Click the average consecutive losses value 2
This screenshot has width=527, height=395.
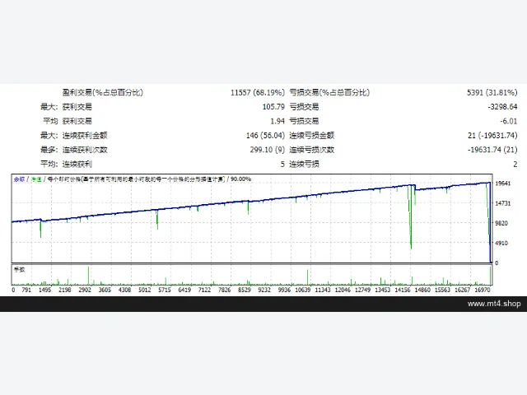point(515,165)
